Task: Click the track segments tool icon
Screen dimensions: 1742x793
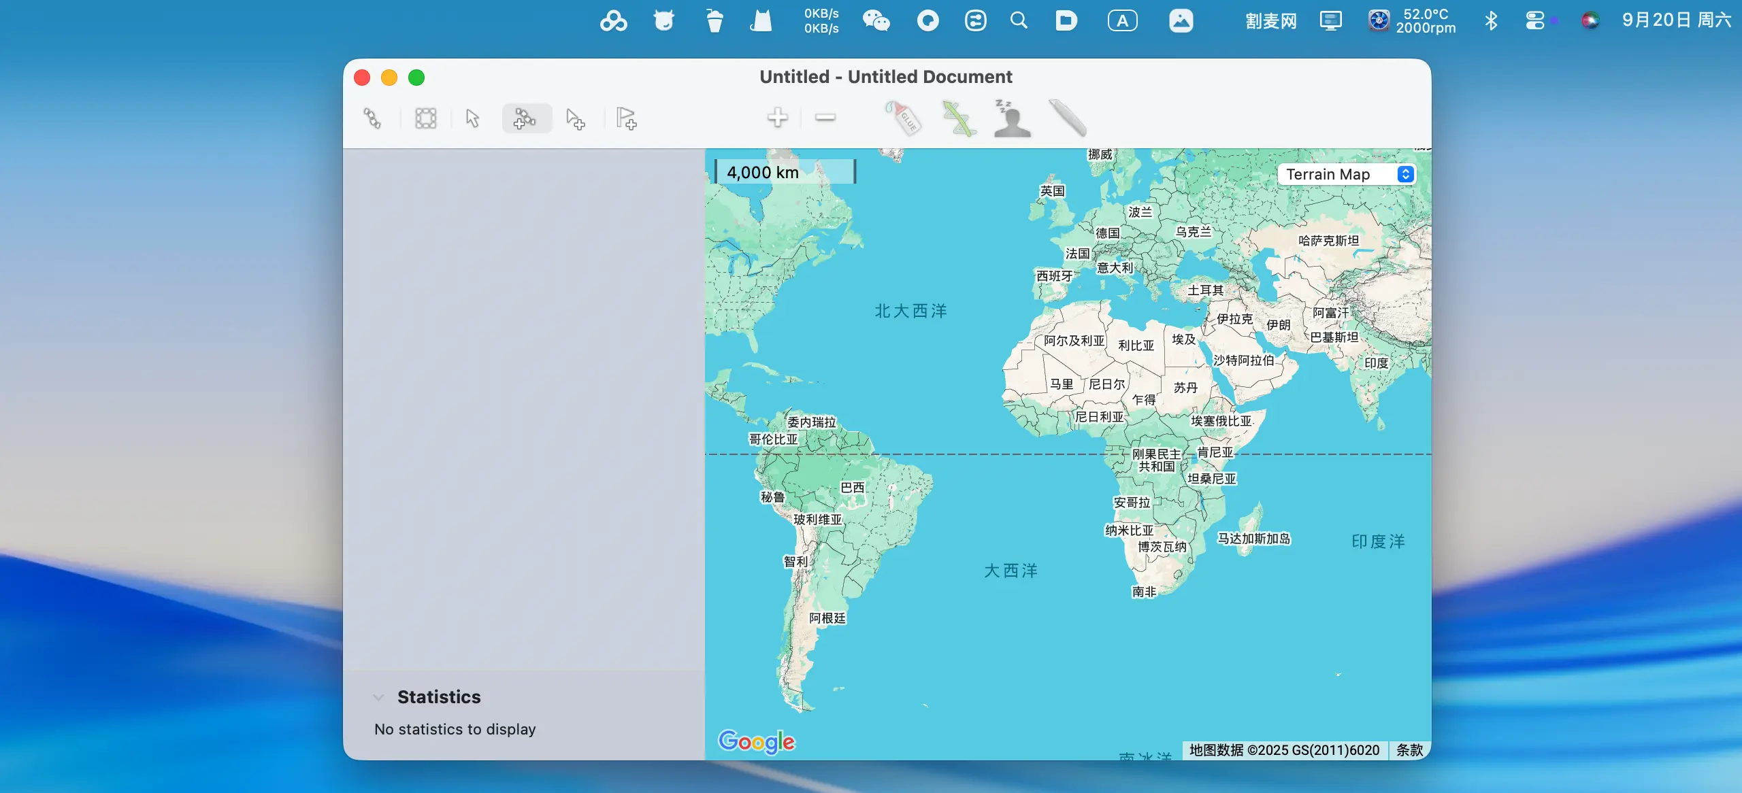Action: point(372,118)
